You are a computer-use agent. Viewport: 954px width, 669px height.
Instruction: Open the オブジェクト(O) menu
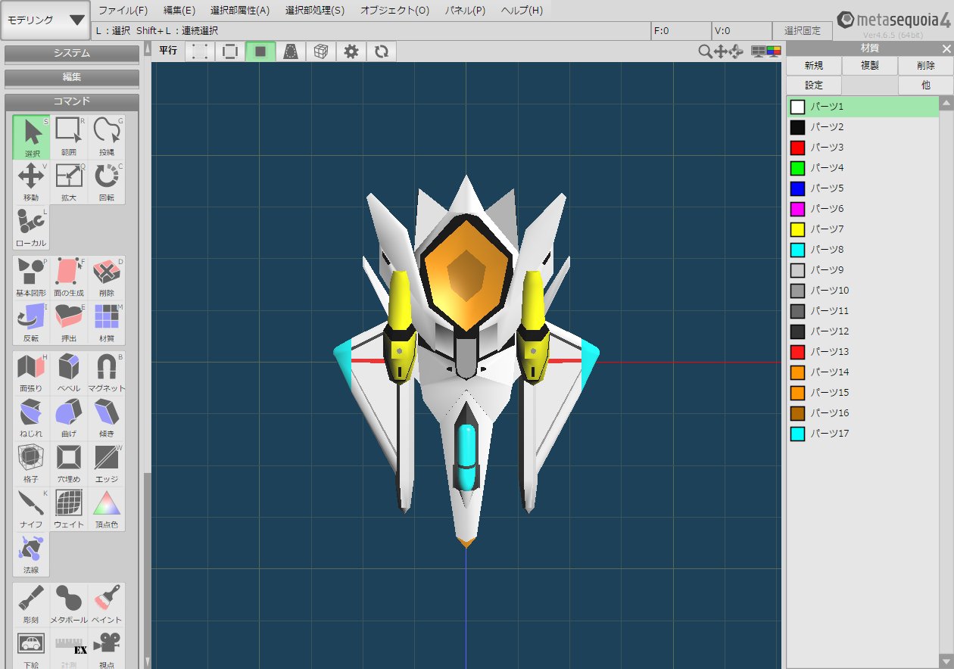(x=394, y=11)
